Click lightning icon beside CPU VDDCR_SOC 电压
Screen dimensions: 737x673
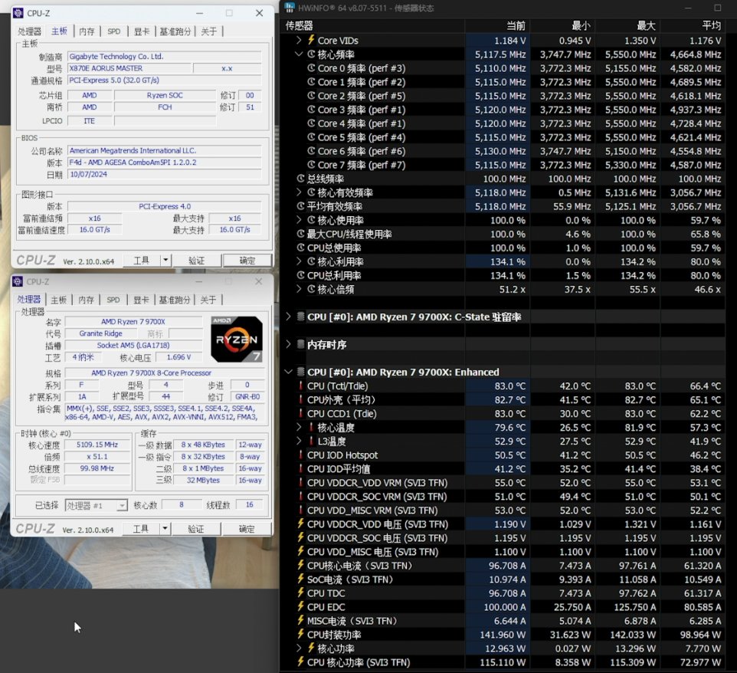301,537
